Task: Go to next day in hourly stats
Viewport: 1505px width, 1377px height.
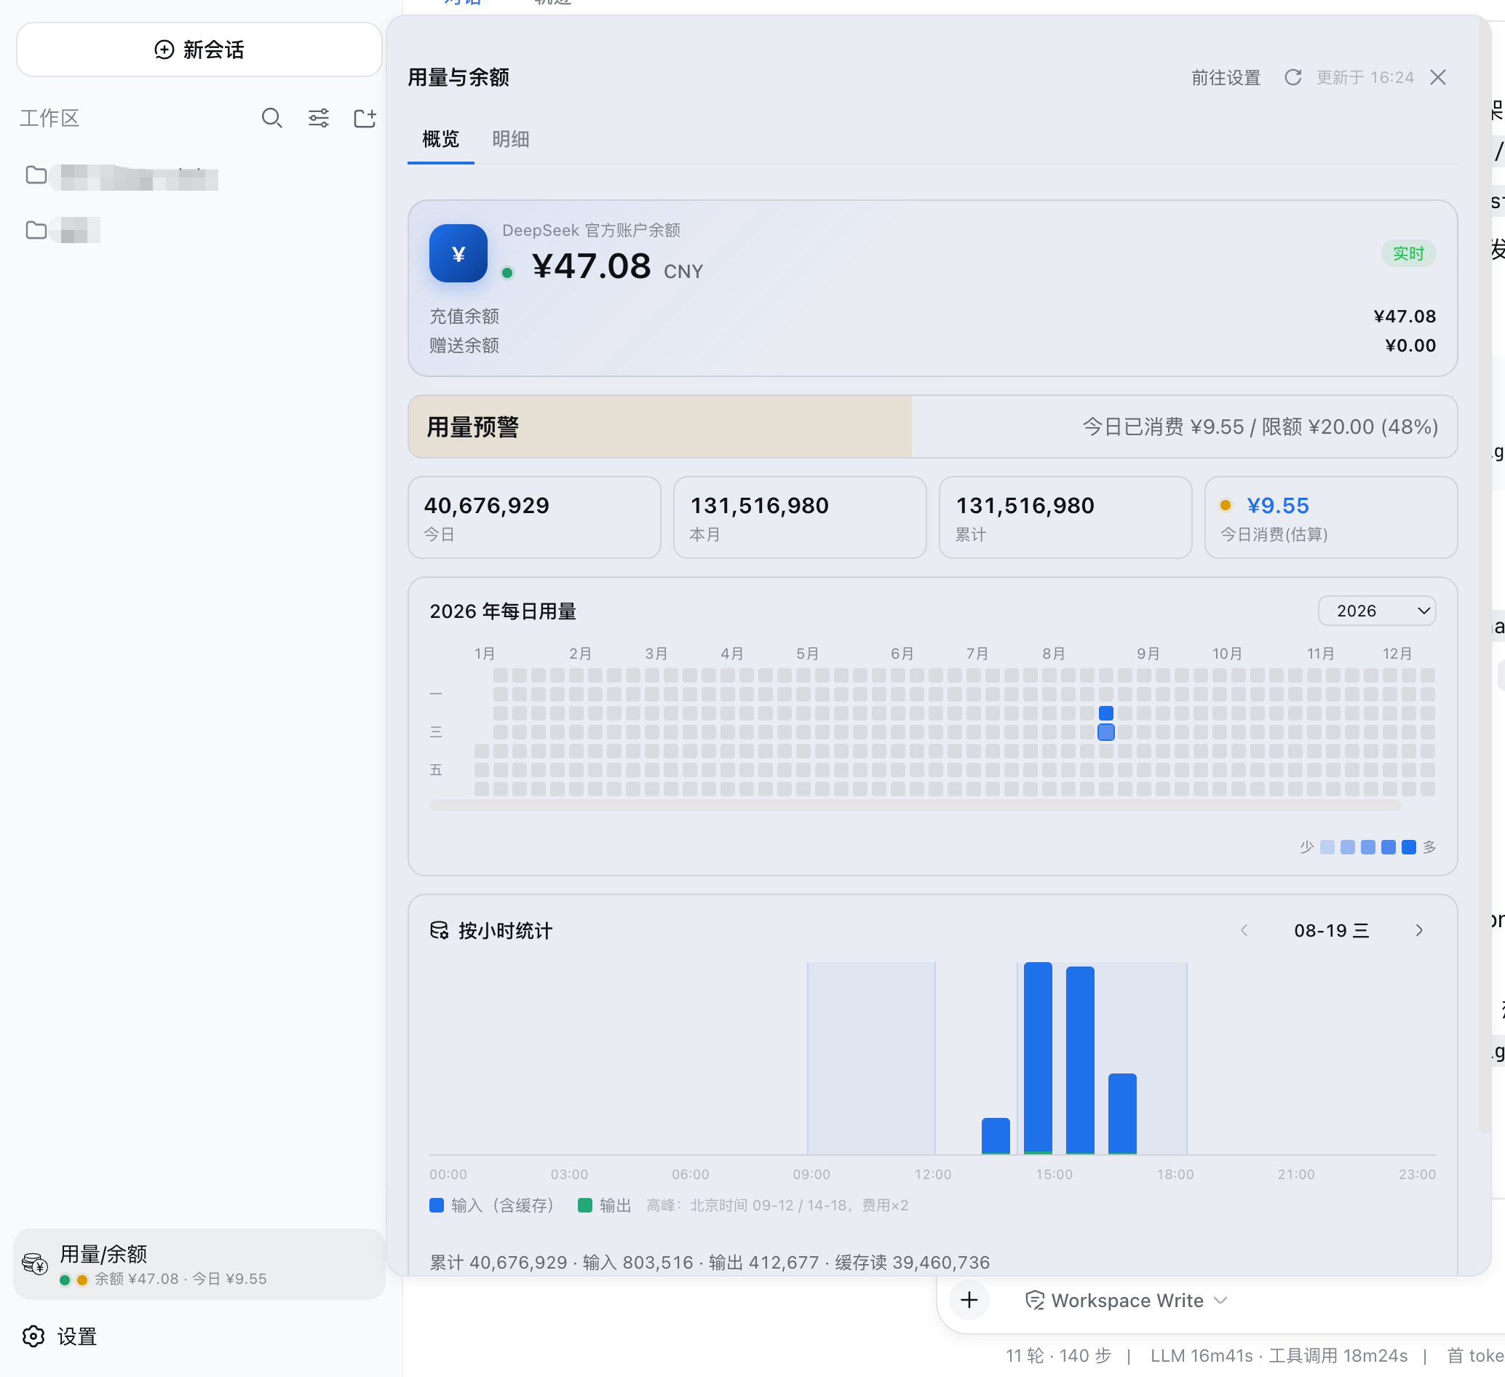Action: [1419, 930]
